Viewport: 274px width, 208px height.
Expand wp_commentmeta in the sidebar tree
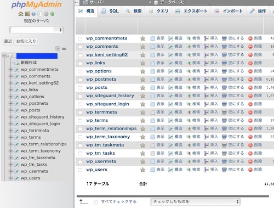coord(10,70)
